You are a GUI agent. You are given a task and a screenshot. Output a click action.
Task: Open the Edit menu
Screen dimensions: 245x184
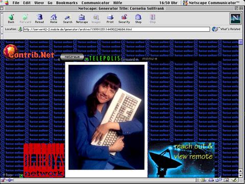[27, 3]
